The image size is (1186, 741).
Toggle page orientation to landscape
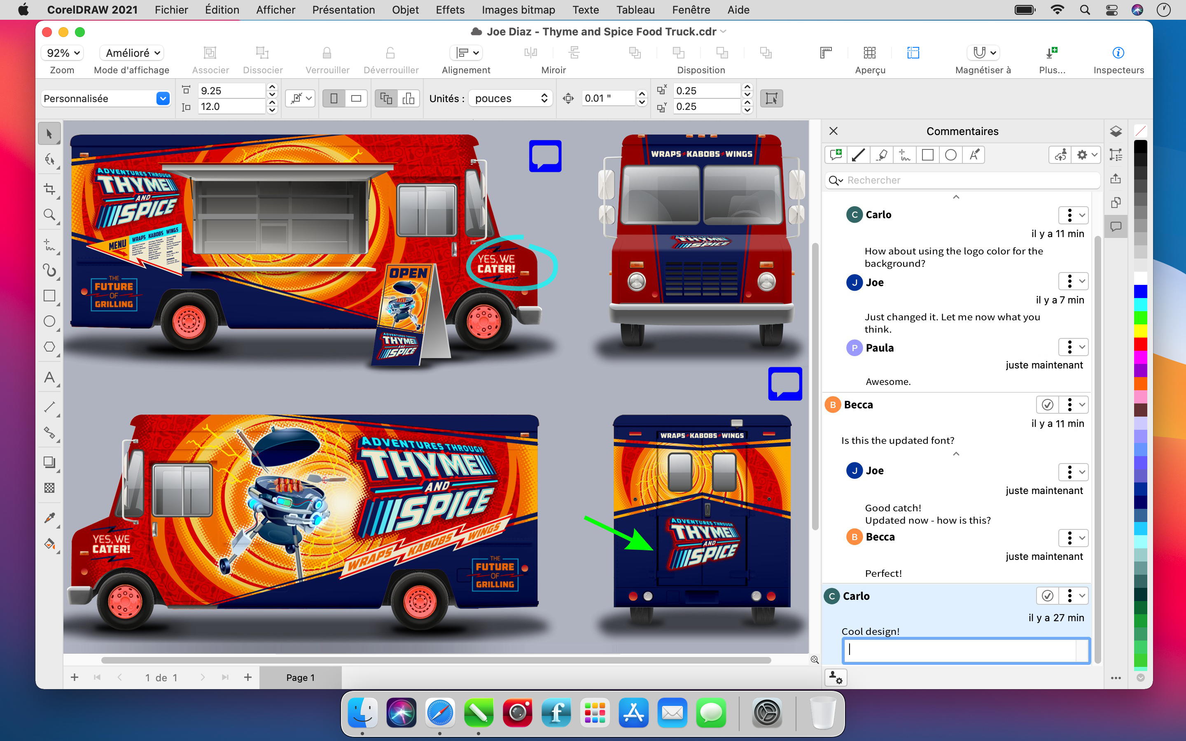point(356,98)
